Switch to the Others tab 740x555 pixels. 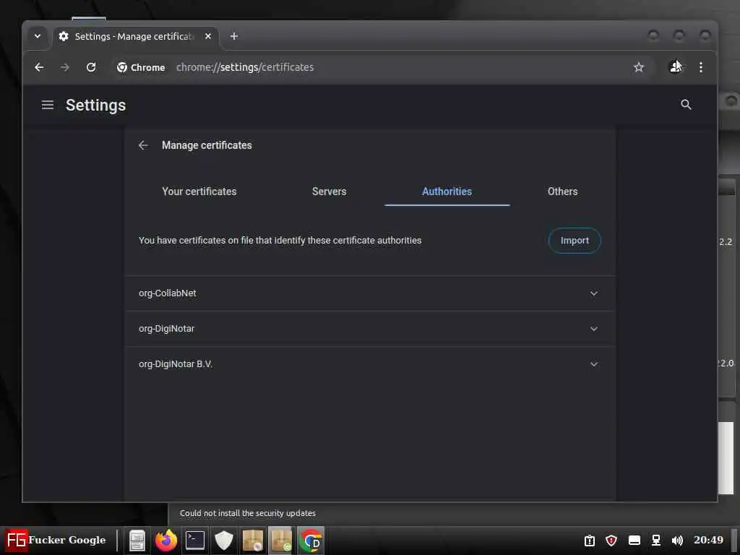562,192
